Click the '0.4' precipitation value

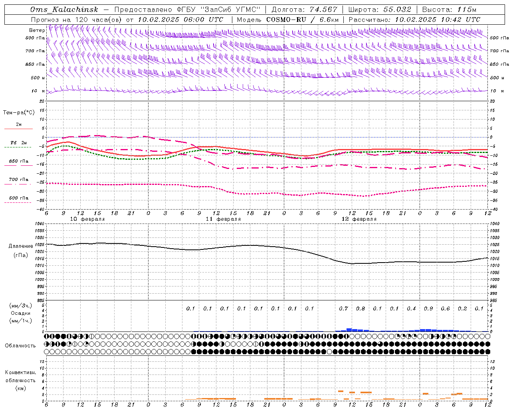(411, 308)
